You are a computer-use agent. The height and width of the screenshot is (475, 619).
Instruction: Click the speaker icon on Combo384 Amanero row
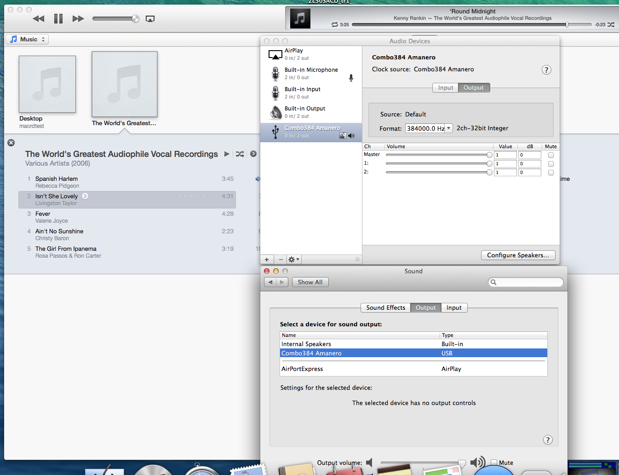[x=351, y=136]
